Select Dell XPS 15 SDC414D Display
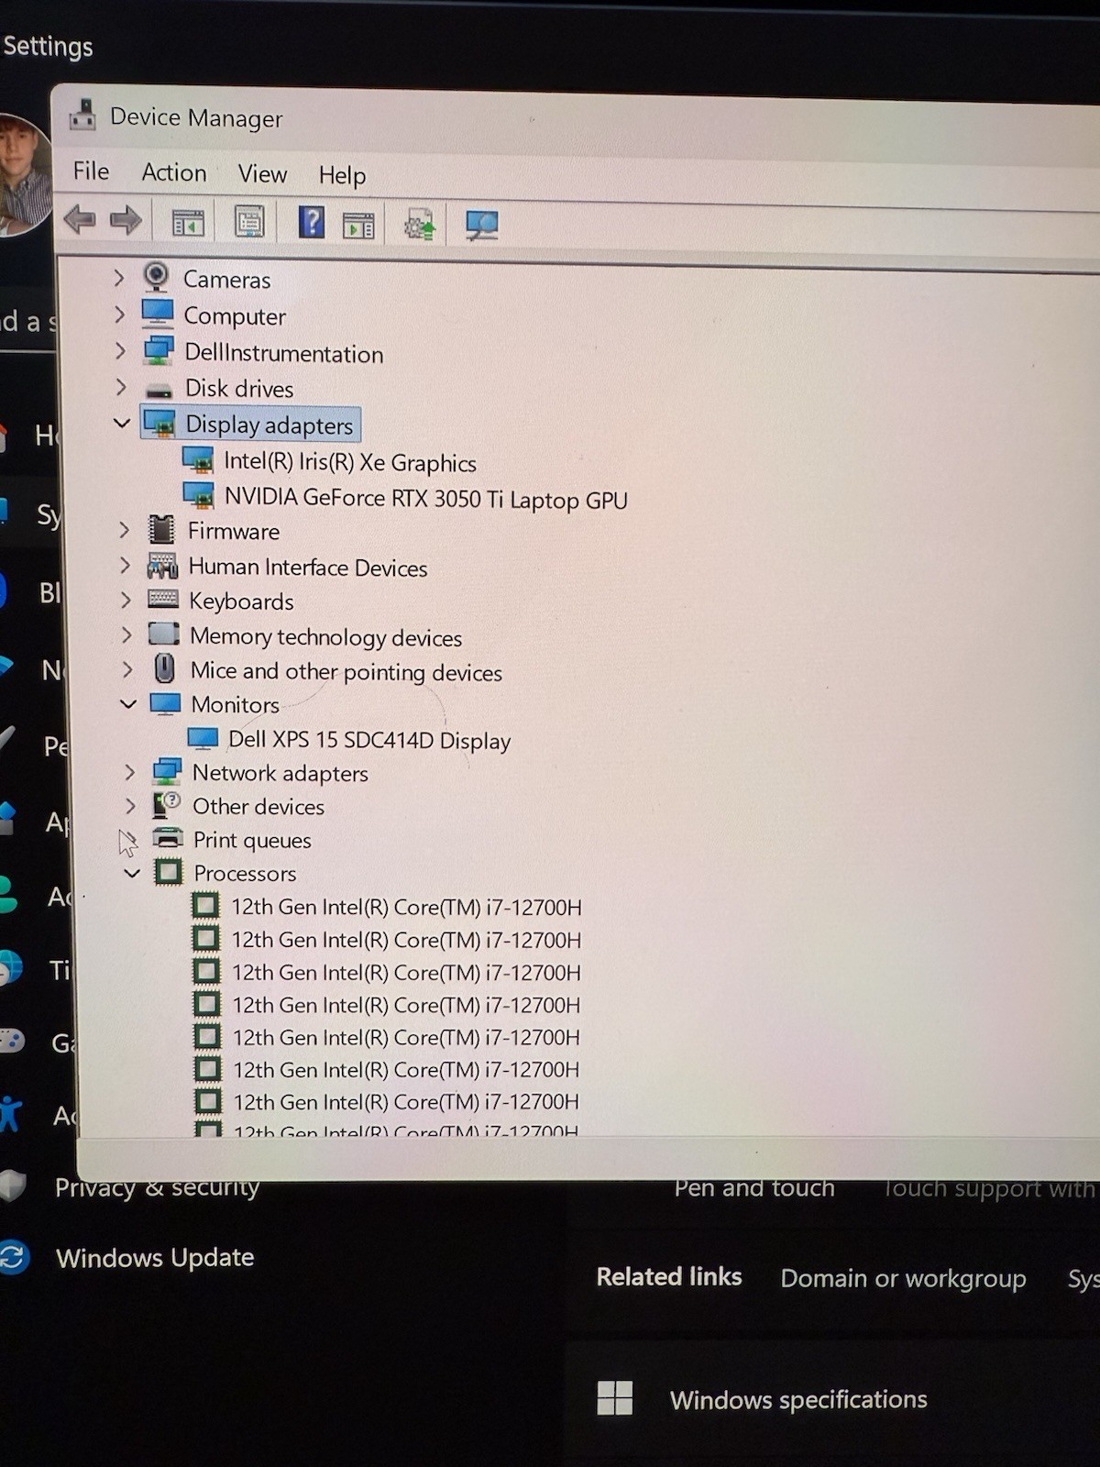 369,740
